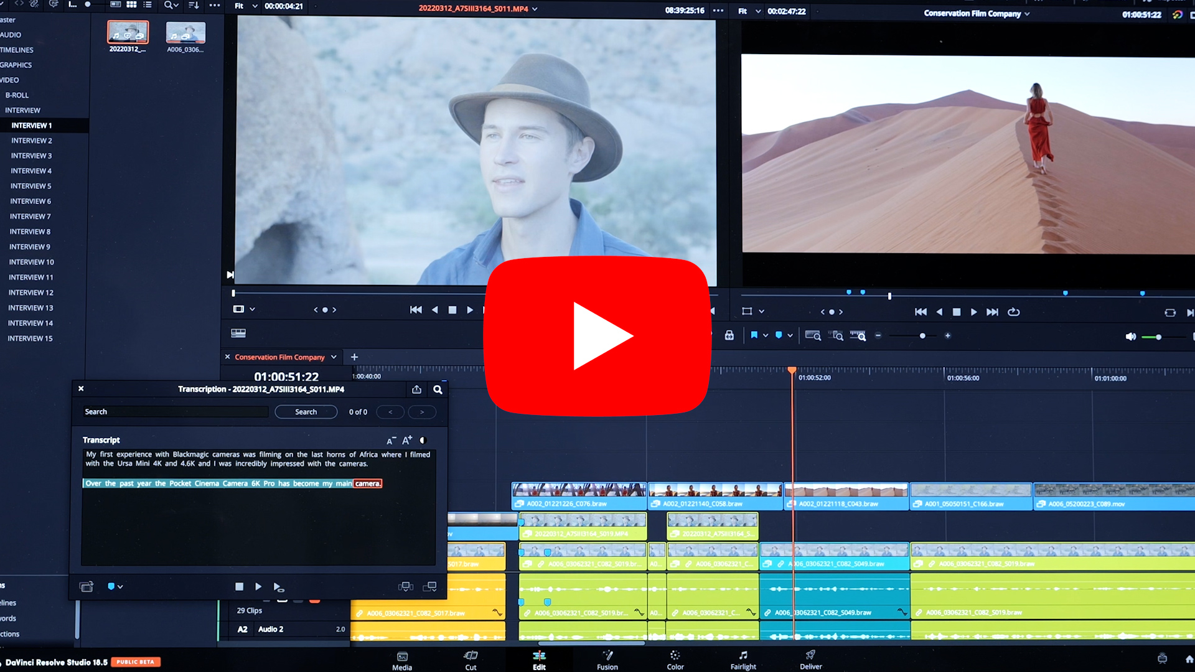Viewport: 1195px width, 672px height.
Task: Export the transcription with the share icon
Action: [416, 390]
